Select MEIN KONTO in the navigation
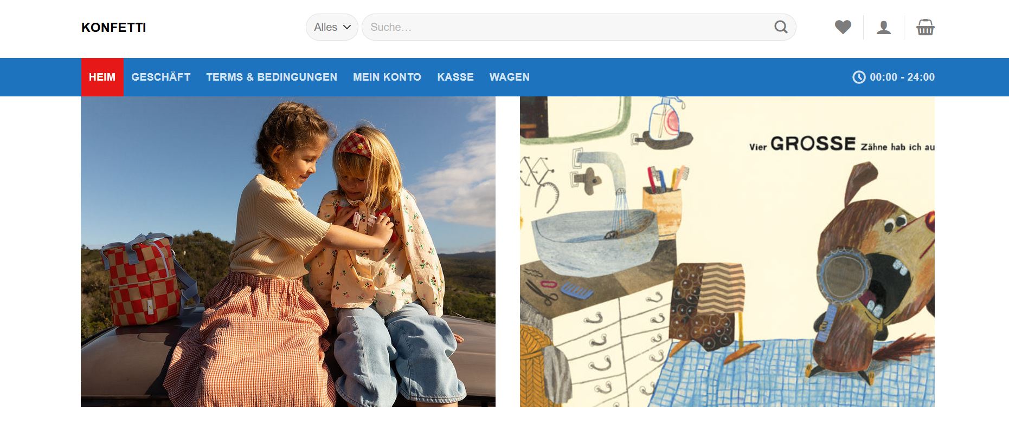The image size is (1009, 431). click(387, 77)
